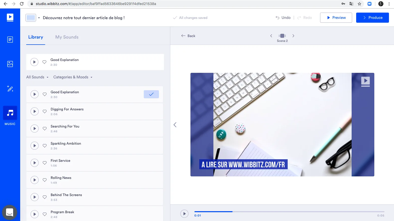Open the video format dropdown arrow
Screen dimensions: 394x221
(39, 18)
